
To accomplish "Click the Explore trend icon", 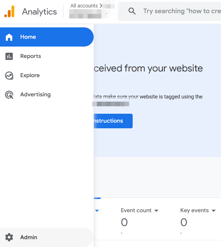I will (9, 76).
